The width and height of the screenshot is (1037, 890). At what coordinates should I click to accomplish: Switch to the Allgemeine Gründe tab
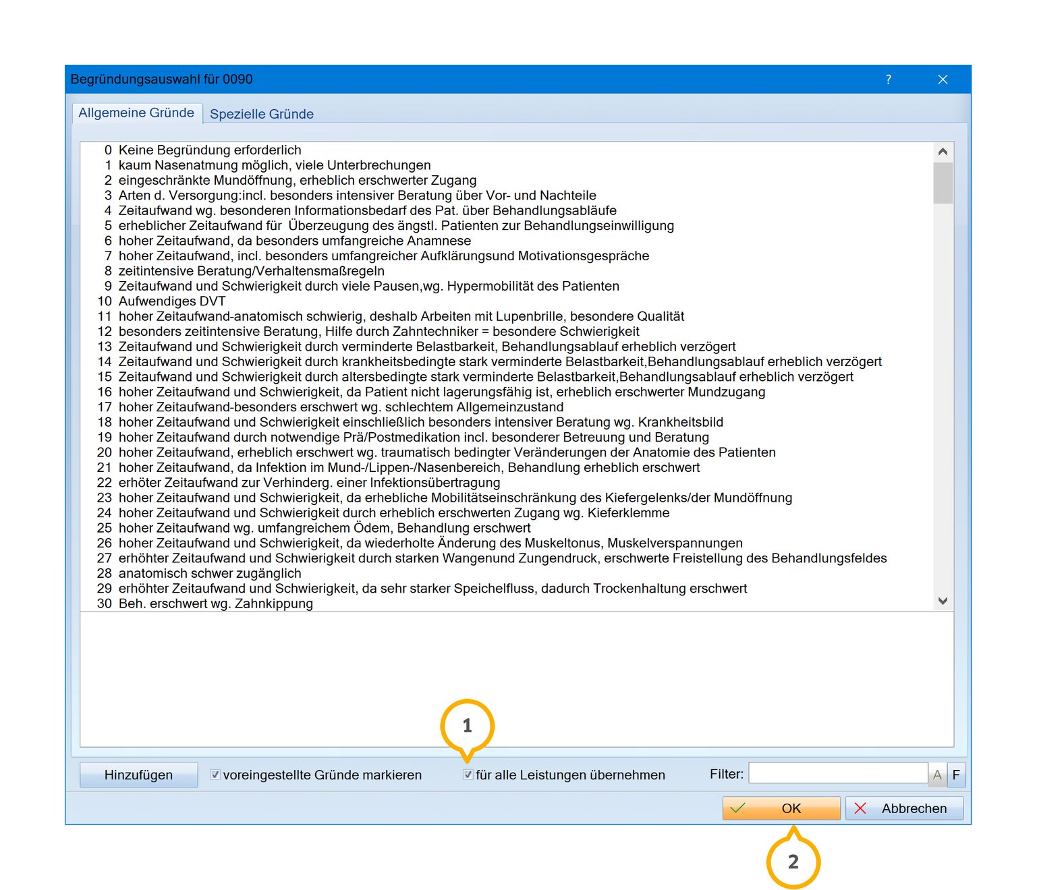click(136, 113)
